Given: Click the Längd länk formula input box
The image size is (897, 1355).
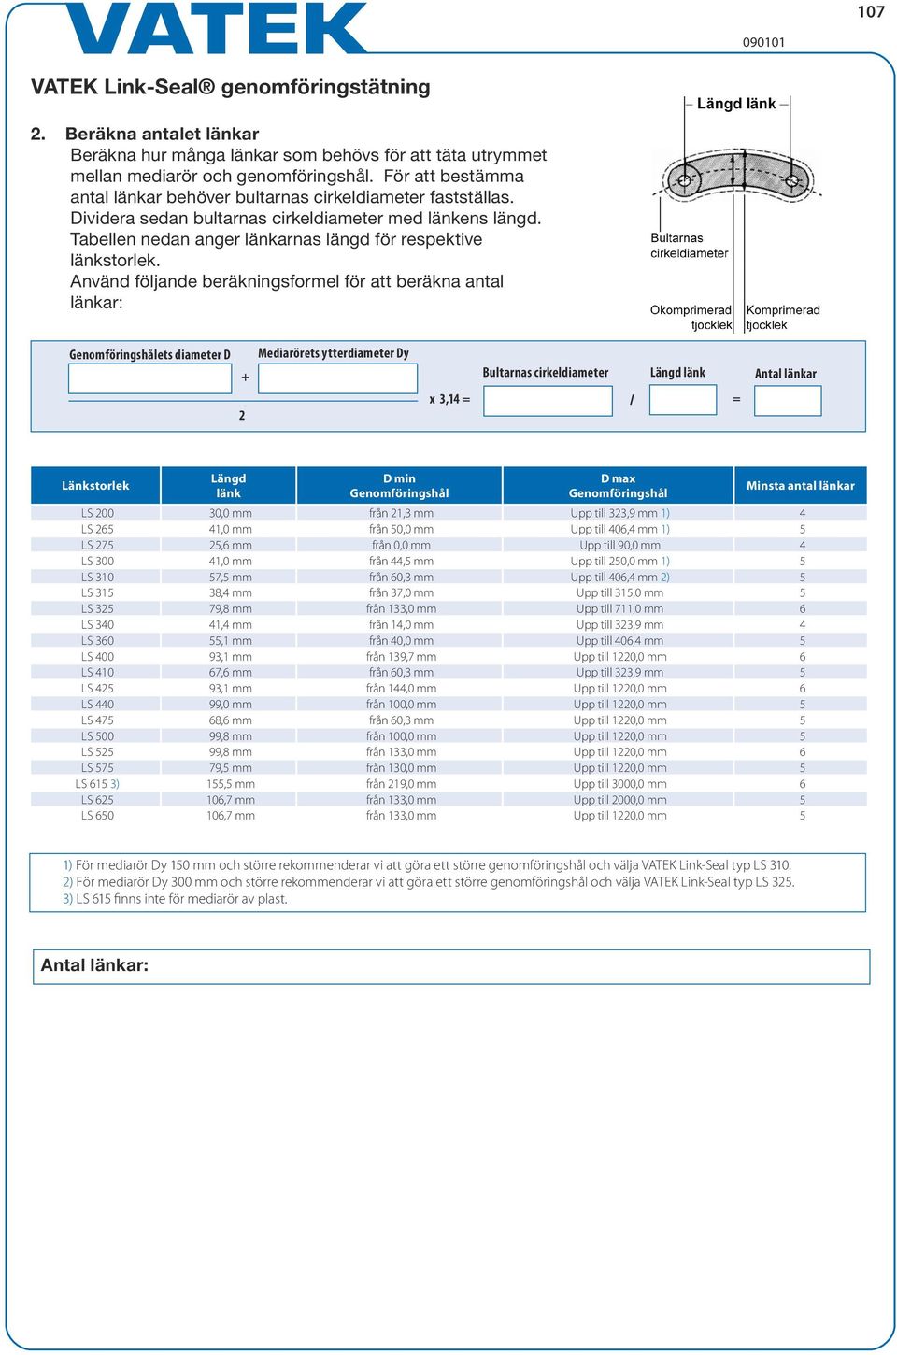Looking at the screenshot, I should tap(682, 400).
